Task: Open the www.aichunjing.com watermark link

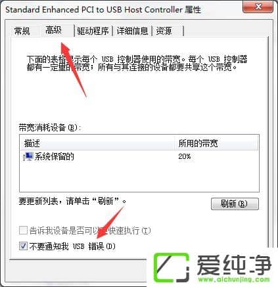Action: (234, 279)
